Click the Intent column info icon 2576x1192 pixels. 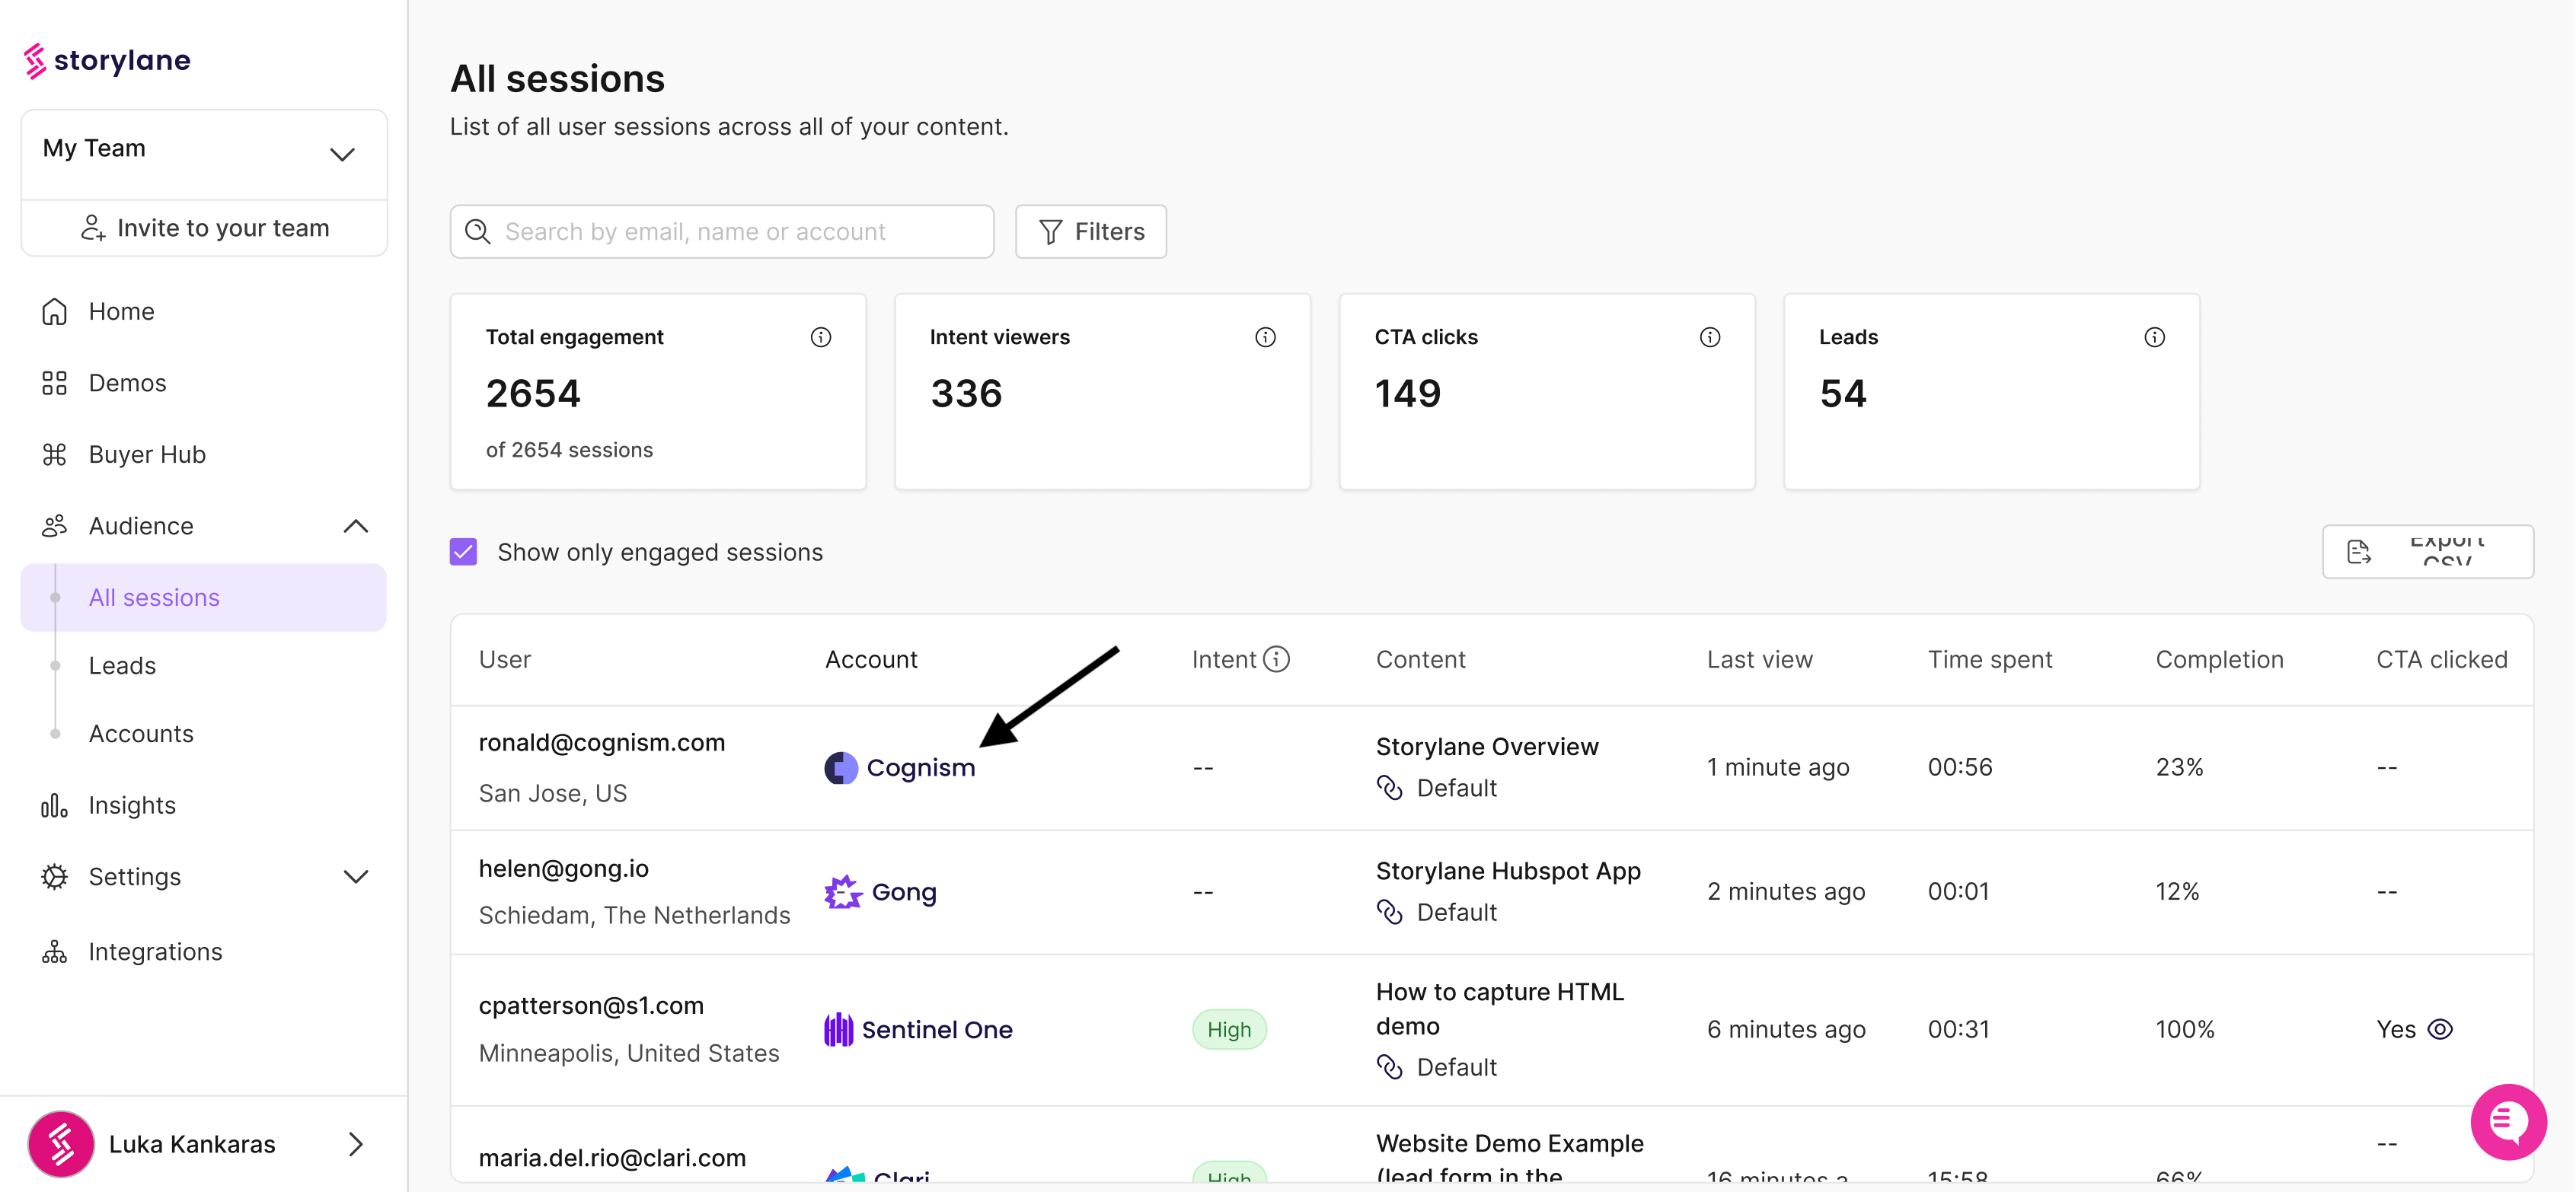(x=1276, y=659)
